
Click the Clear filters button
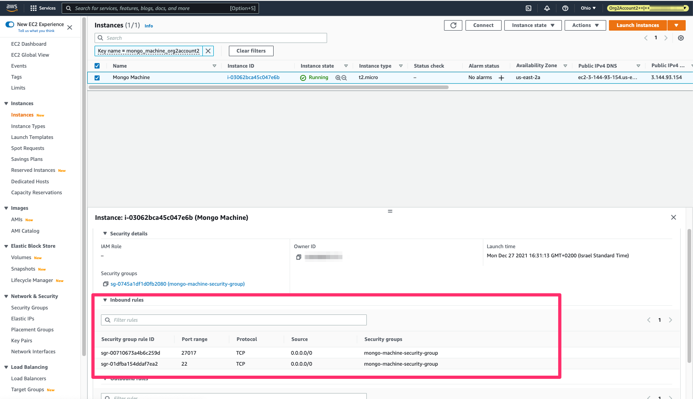point(251,51)
